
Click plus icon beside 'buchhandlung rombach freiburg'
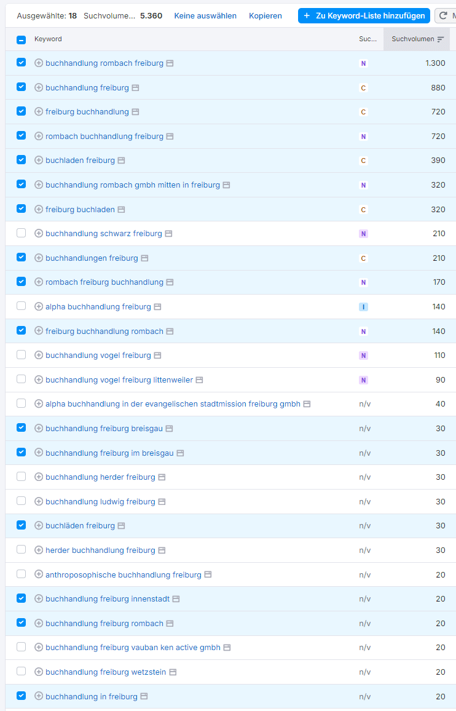point(39,63)
